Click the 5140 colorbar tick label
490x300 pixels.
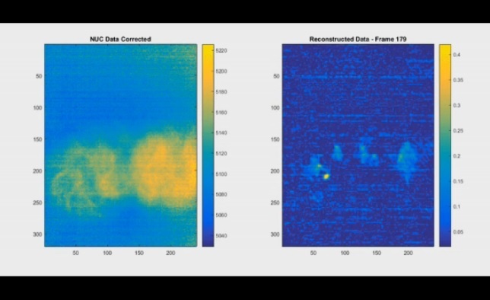221,132
